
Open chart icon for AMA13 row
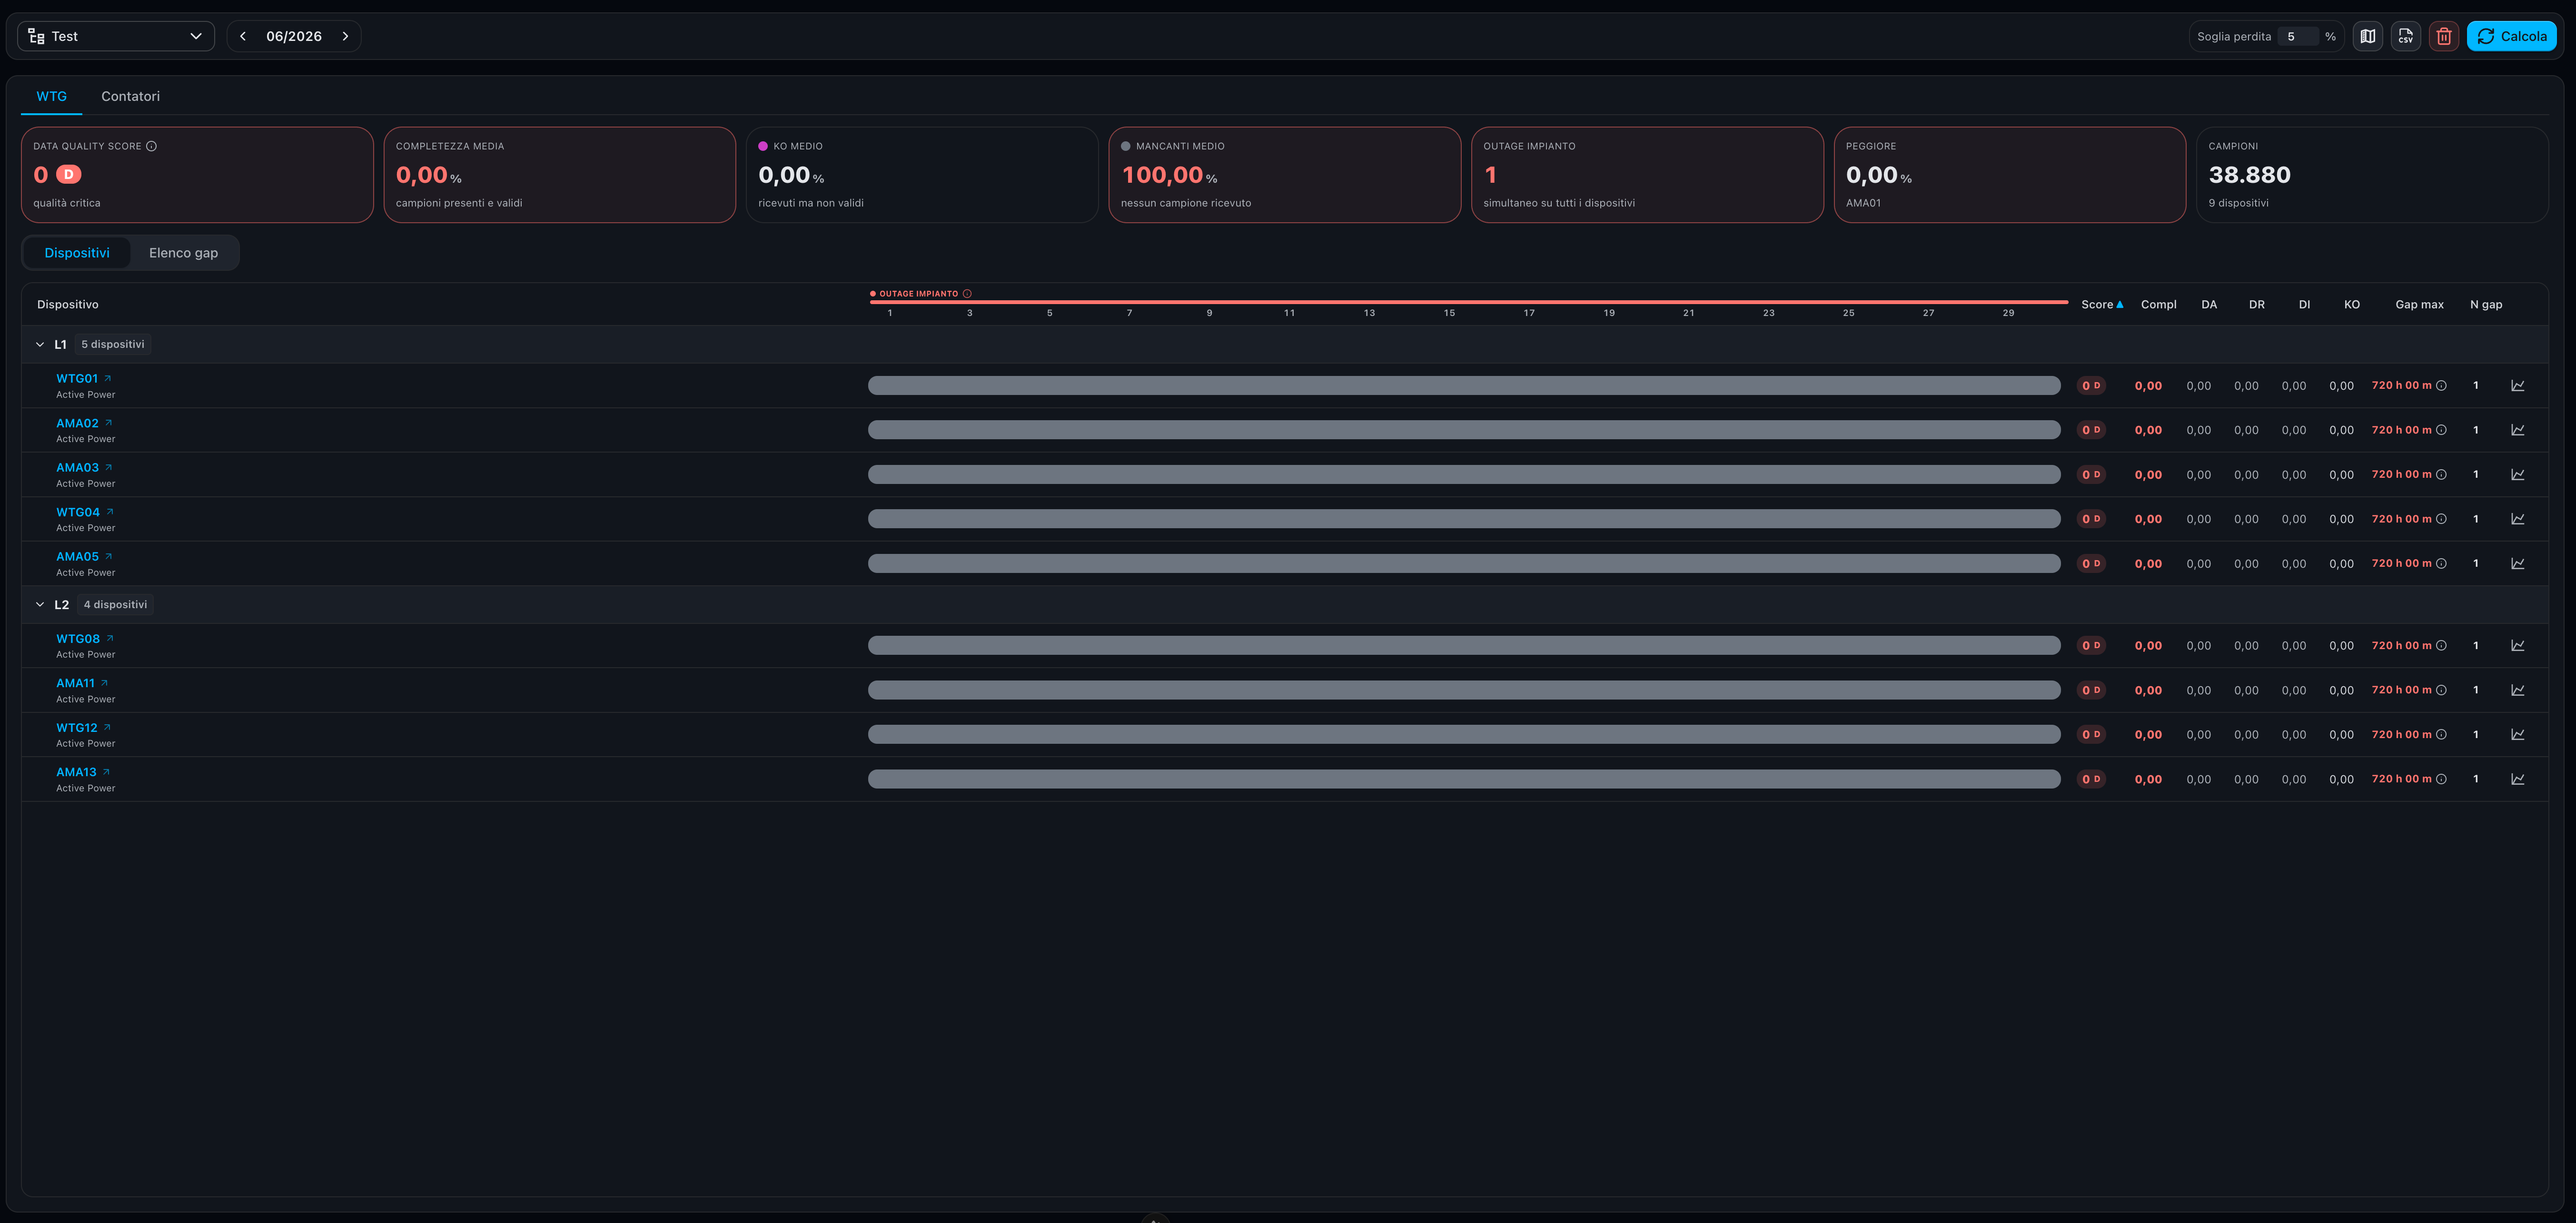click(x=2517, y=779)
